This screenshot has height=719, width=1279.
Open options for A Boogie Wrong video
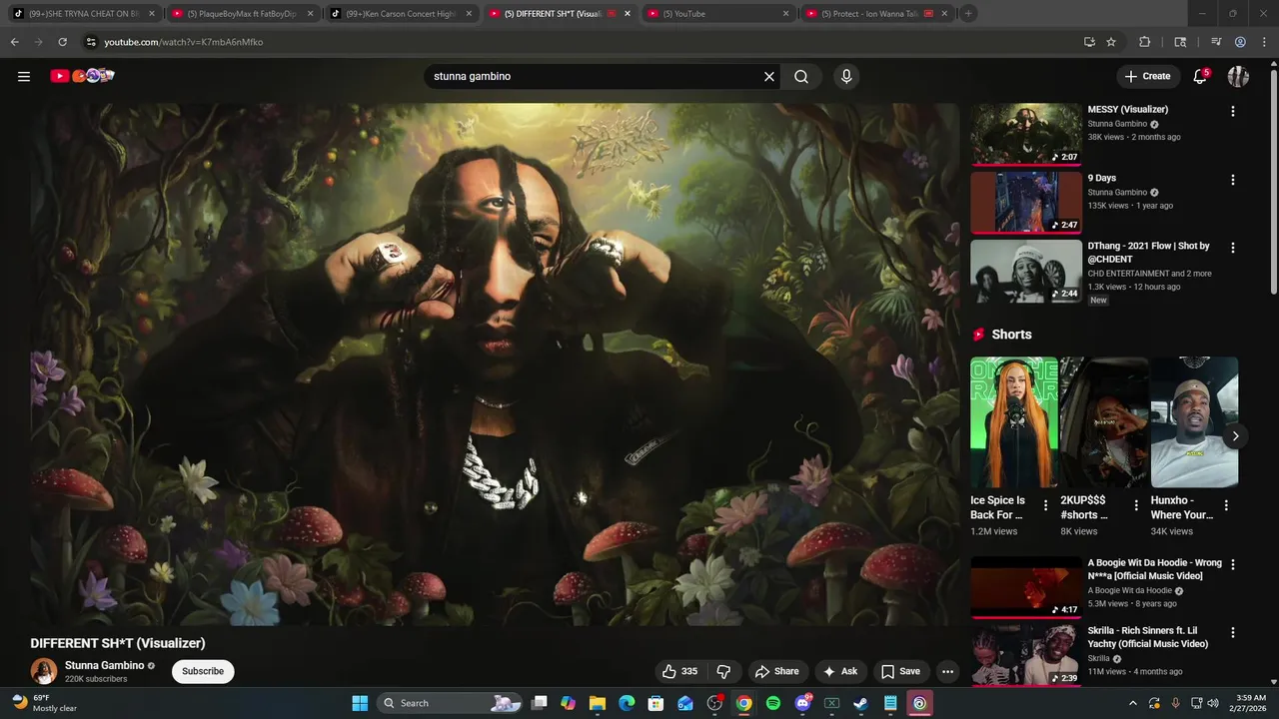(x=1232, y=564)
